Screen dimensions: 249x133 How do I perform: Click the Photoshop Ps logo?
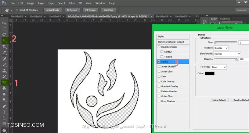click(4, 3)
